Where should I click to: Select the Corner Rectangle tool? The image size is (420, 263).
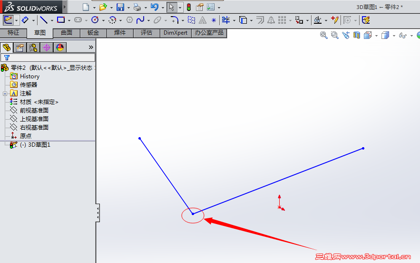click(x=61, y=20)
